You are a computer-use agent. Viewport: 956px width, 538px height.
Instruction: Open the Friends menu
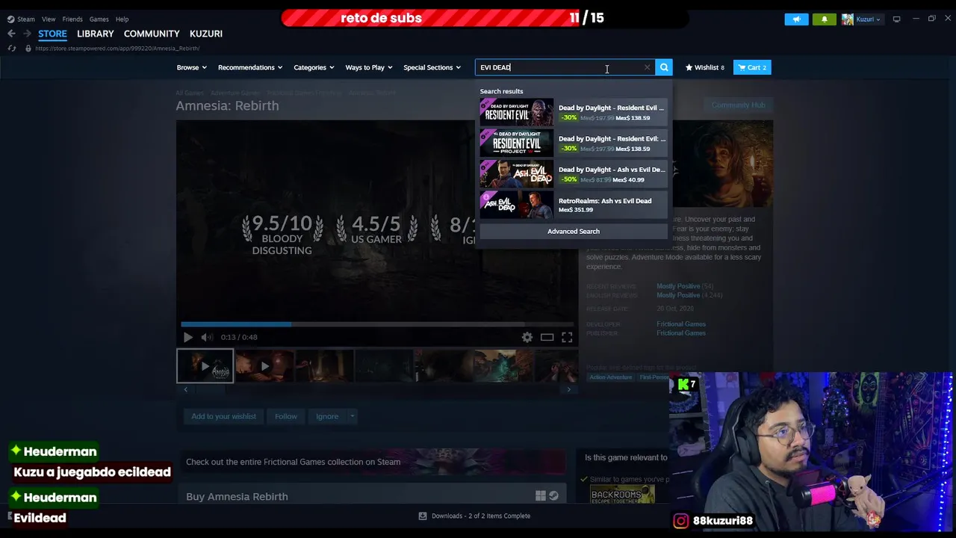pos(72,19)
